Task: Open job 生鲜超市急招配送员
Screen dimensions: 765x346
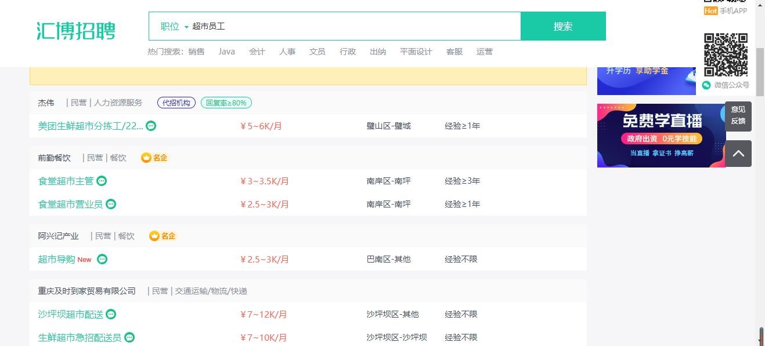Action: click(80, 337)
